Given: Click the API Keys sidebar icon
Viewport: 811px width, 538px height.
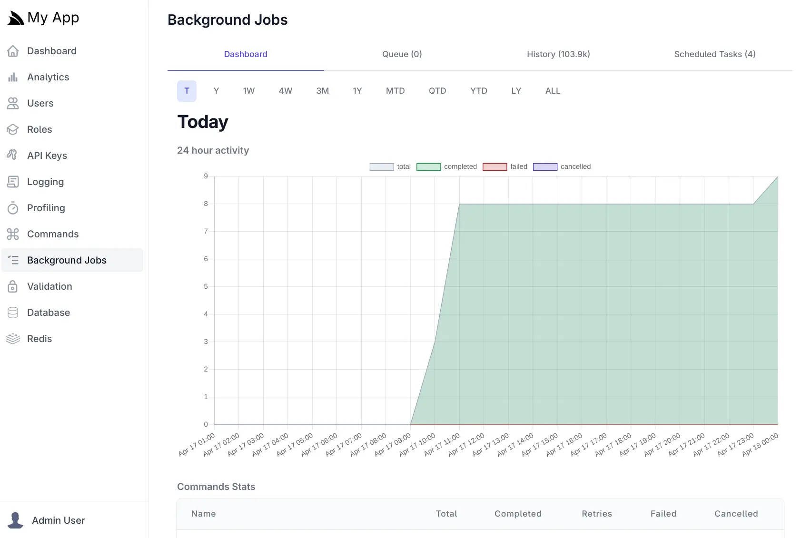Looking at the screenshot, I should [x=13, y=155].
